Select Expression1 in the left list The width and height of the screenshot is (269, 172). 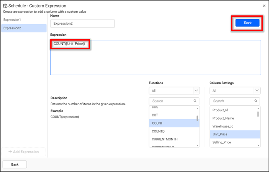pyautogui.click(x=24, y=19)
